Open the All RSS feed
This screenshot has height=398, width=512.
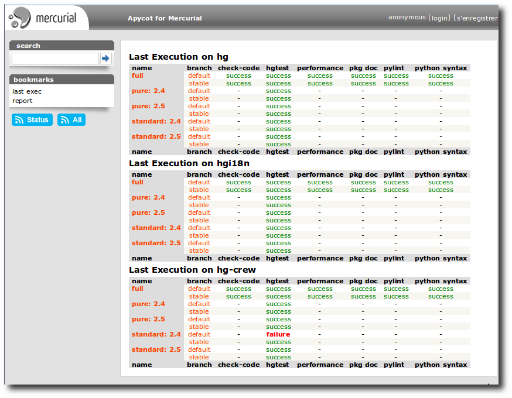coord(71,120)
